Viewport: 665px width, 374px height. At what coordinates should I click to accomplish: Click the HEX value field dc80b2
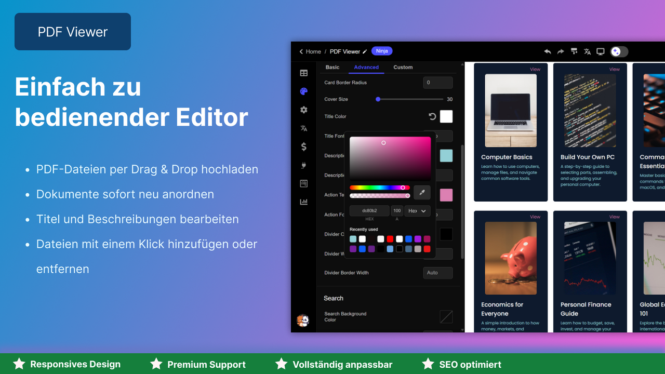(369, 211)
